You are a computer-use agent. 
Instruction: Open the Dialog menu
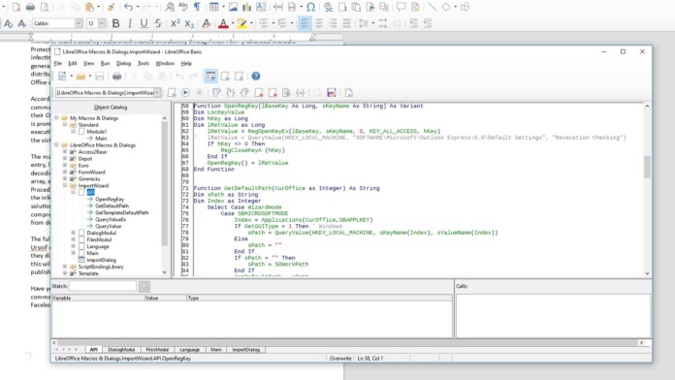(123, 63)
